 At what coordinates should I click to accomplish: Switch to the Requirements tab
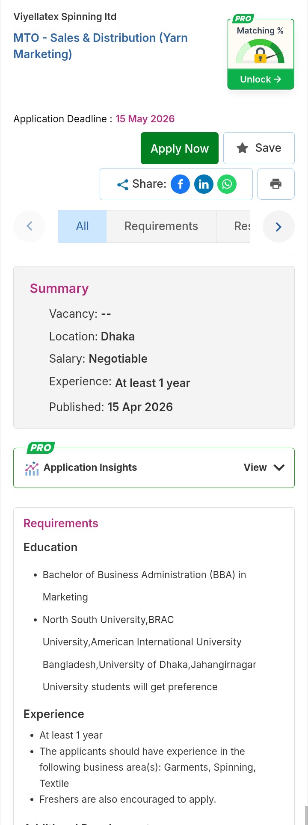pos(161,226)
